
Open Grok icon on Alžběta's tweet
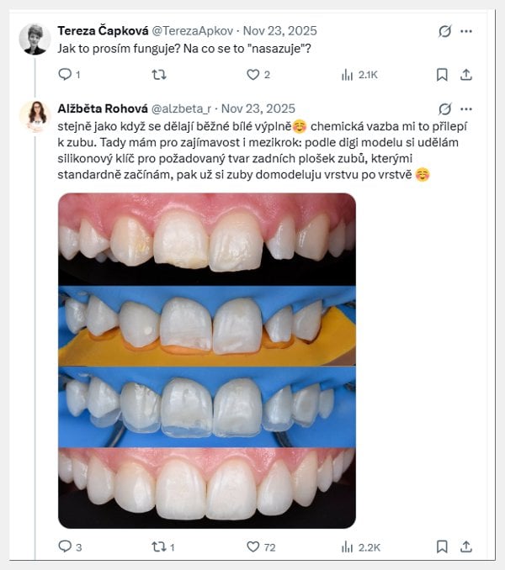coord(445,108)
